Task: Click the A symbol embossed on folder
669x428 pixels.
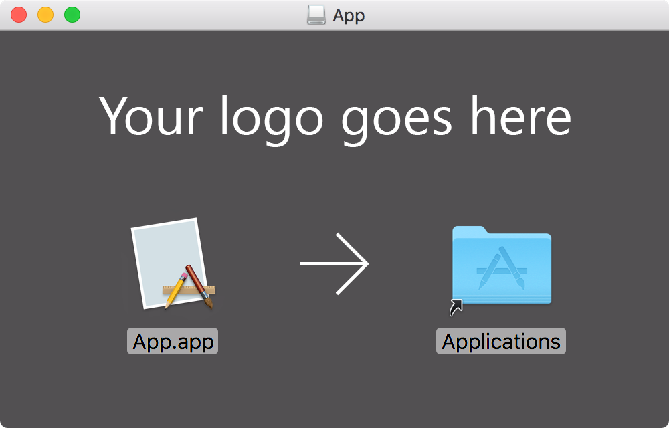Action: pos(502,268)
